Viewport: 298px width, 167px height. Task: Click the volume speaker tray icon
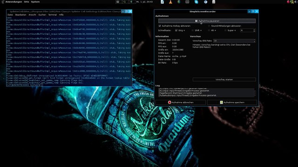(x=296, y=2)
